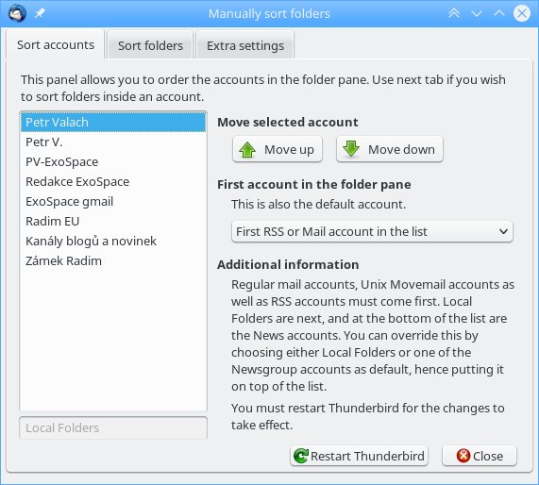Open the first account dropdown list

(372, 232)
